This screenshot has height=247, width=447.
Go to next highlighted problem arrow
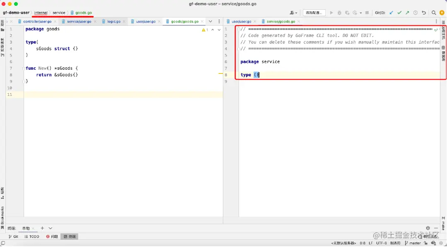pos(219,30)
